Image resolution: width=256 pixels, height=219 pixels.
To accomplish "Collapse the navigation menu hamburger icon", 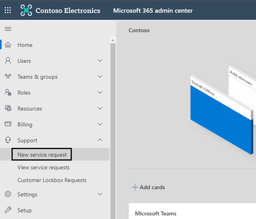I will (8, 29).
